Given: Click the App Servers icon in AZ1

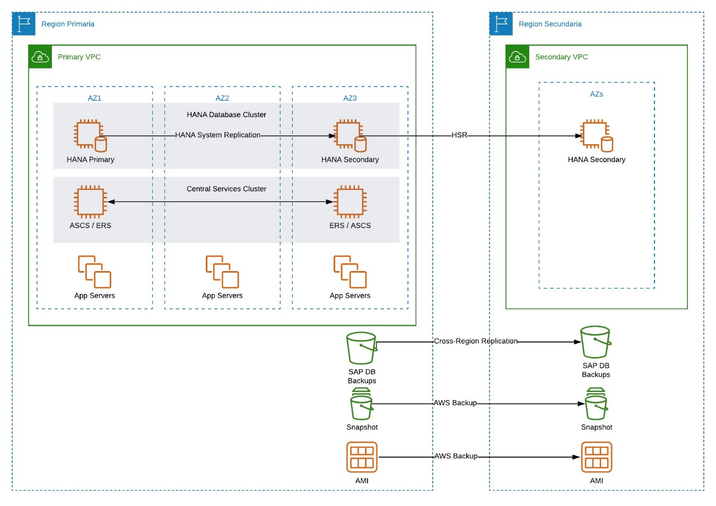Looking at the screenshot, I should [94, 272].
